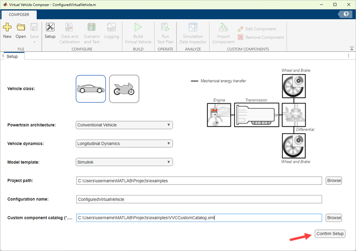Image resolution: width=356 pixels, height=251 pixels.
Task: Click the Logging icon in the ribbon
Action: point(111,31)
